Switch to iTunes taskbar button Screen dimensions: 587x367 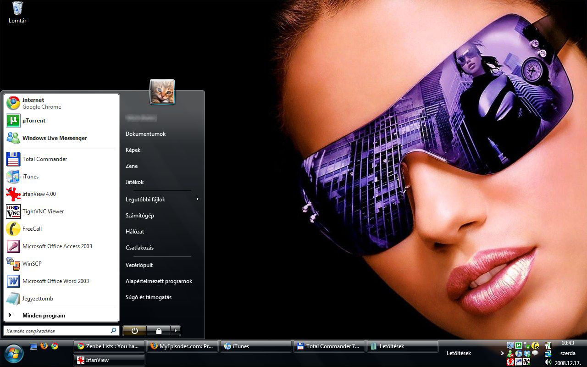[256, 346]
